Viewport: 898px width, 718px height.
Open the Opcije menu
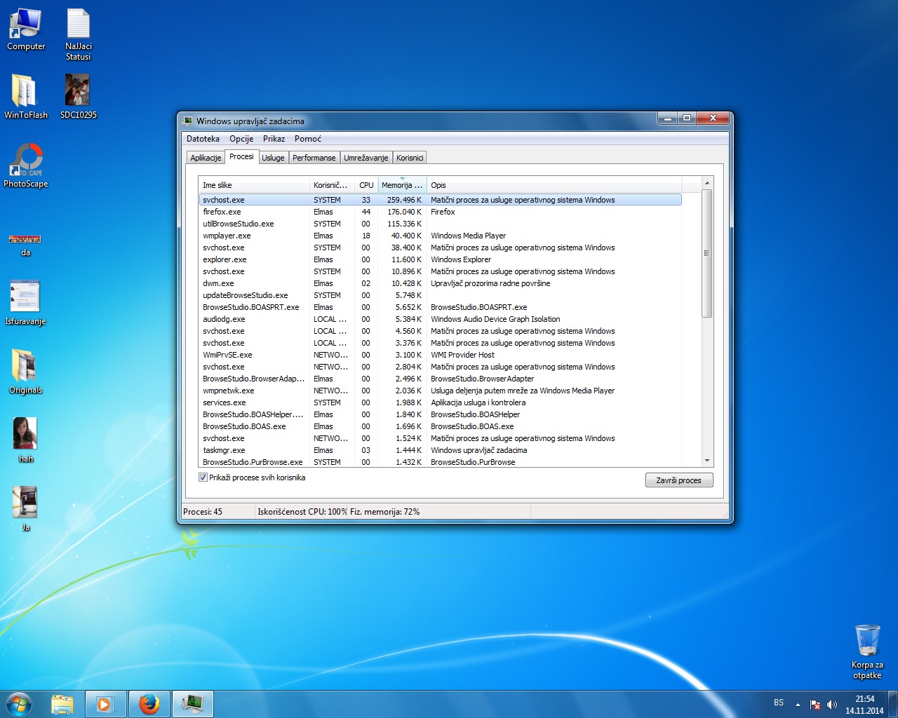[x=241, y=139]
